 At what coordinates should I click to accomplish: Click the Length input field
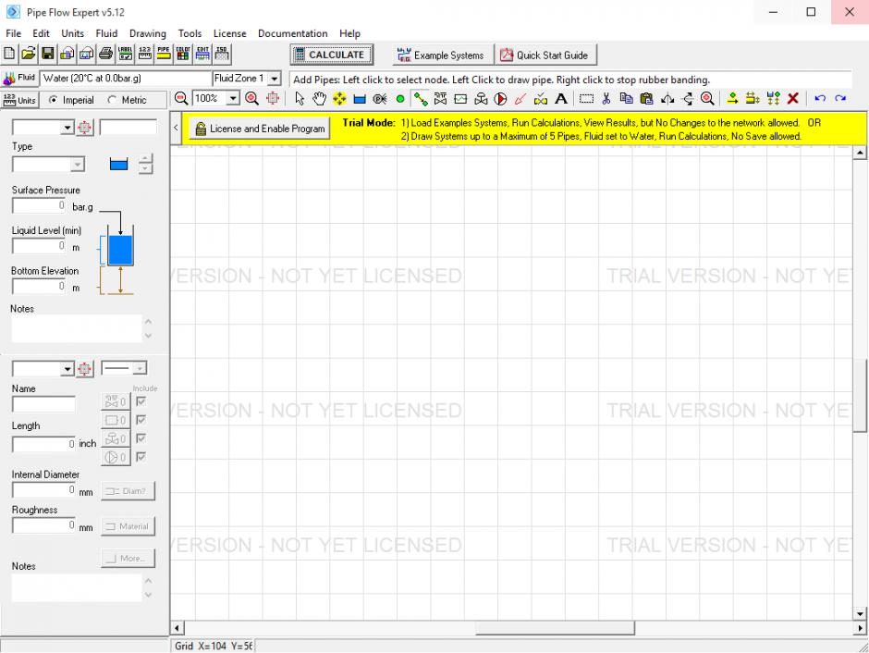pyautogui.click(x=44, y=443)
